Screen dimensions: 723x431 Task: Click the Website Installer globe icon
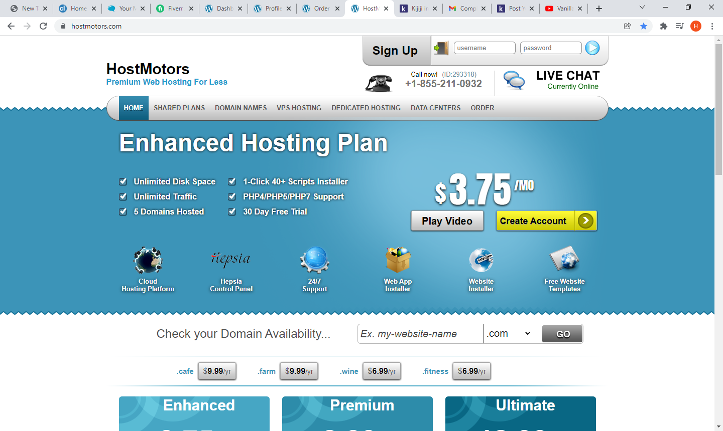(x=481, y=260)
